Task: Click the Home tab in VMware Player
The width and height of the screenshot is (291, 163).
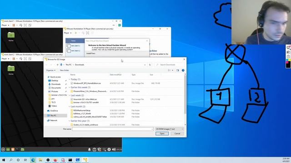Action: point(74,41)
